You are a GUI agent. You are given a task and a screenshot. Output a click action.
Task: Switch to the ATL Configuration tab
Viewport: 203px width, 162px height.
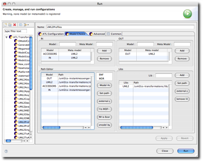coord(51,34)
